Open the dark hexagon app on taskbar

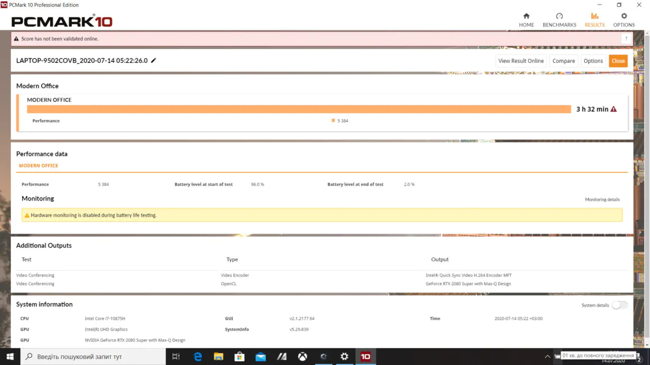click(324, 357)
